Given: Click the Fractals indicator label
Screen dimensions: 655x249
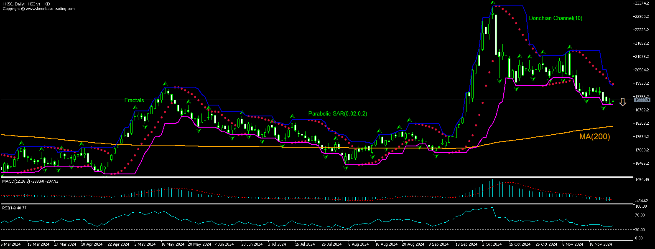Looking at the screenshot, I should [134, 101].
